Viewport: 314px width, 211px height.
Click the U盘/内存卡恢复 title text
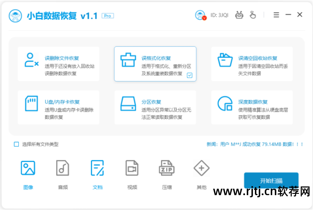point(62,102)
